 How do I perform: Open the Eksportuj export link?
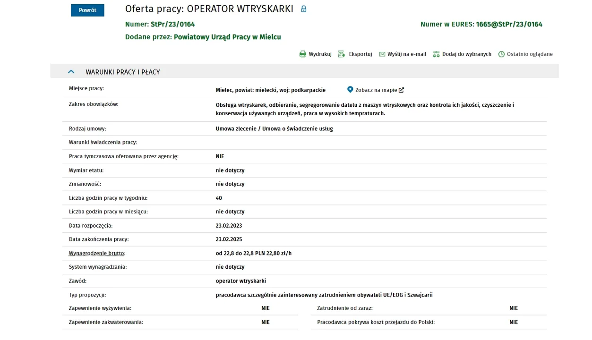[x=360, y=54]
